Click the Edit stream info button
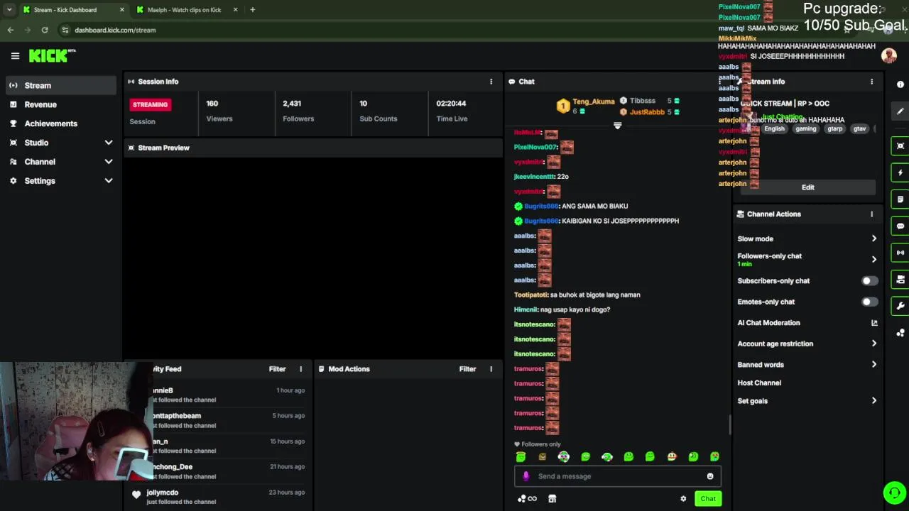The height and width of the screenshot is (511, 909). click(x=808, y=187)
